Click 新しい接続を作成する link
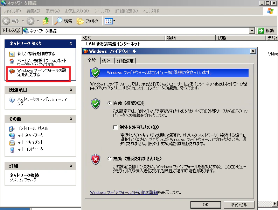This screenshot has height=210, width=278. (36, 54)
